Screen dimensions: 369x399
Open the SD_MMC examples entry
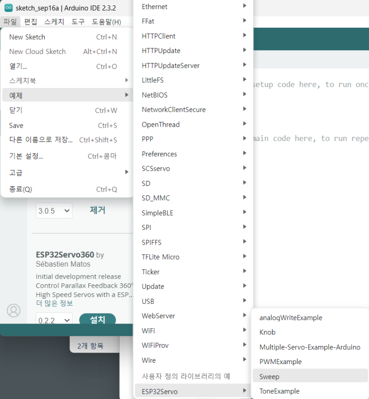coord(193,198)
